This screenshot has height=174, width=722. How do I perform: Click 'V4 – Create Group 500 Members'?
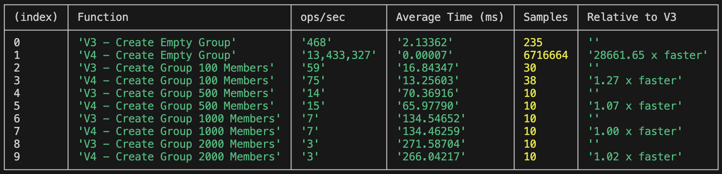pos(176,106)
